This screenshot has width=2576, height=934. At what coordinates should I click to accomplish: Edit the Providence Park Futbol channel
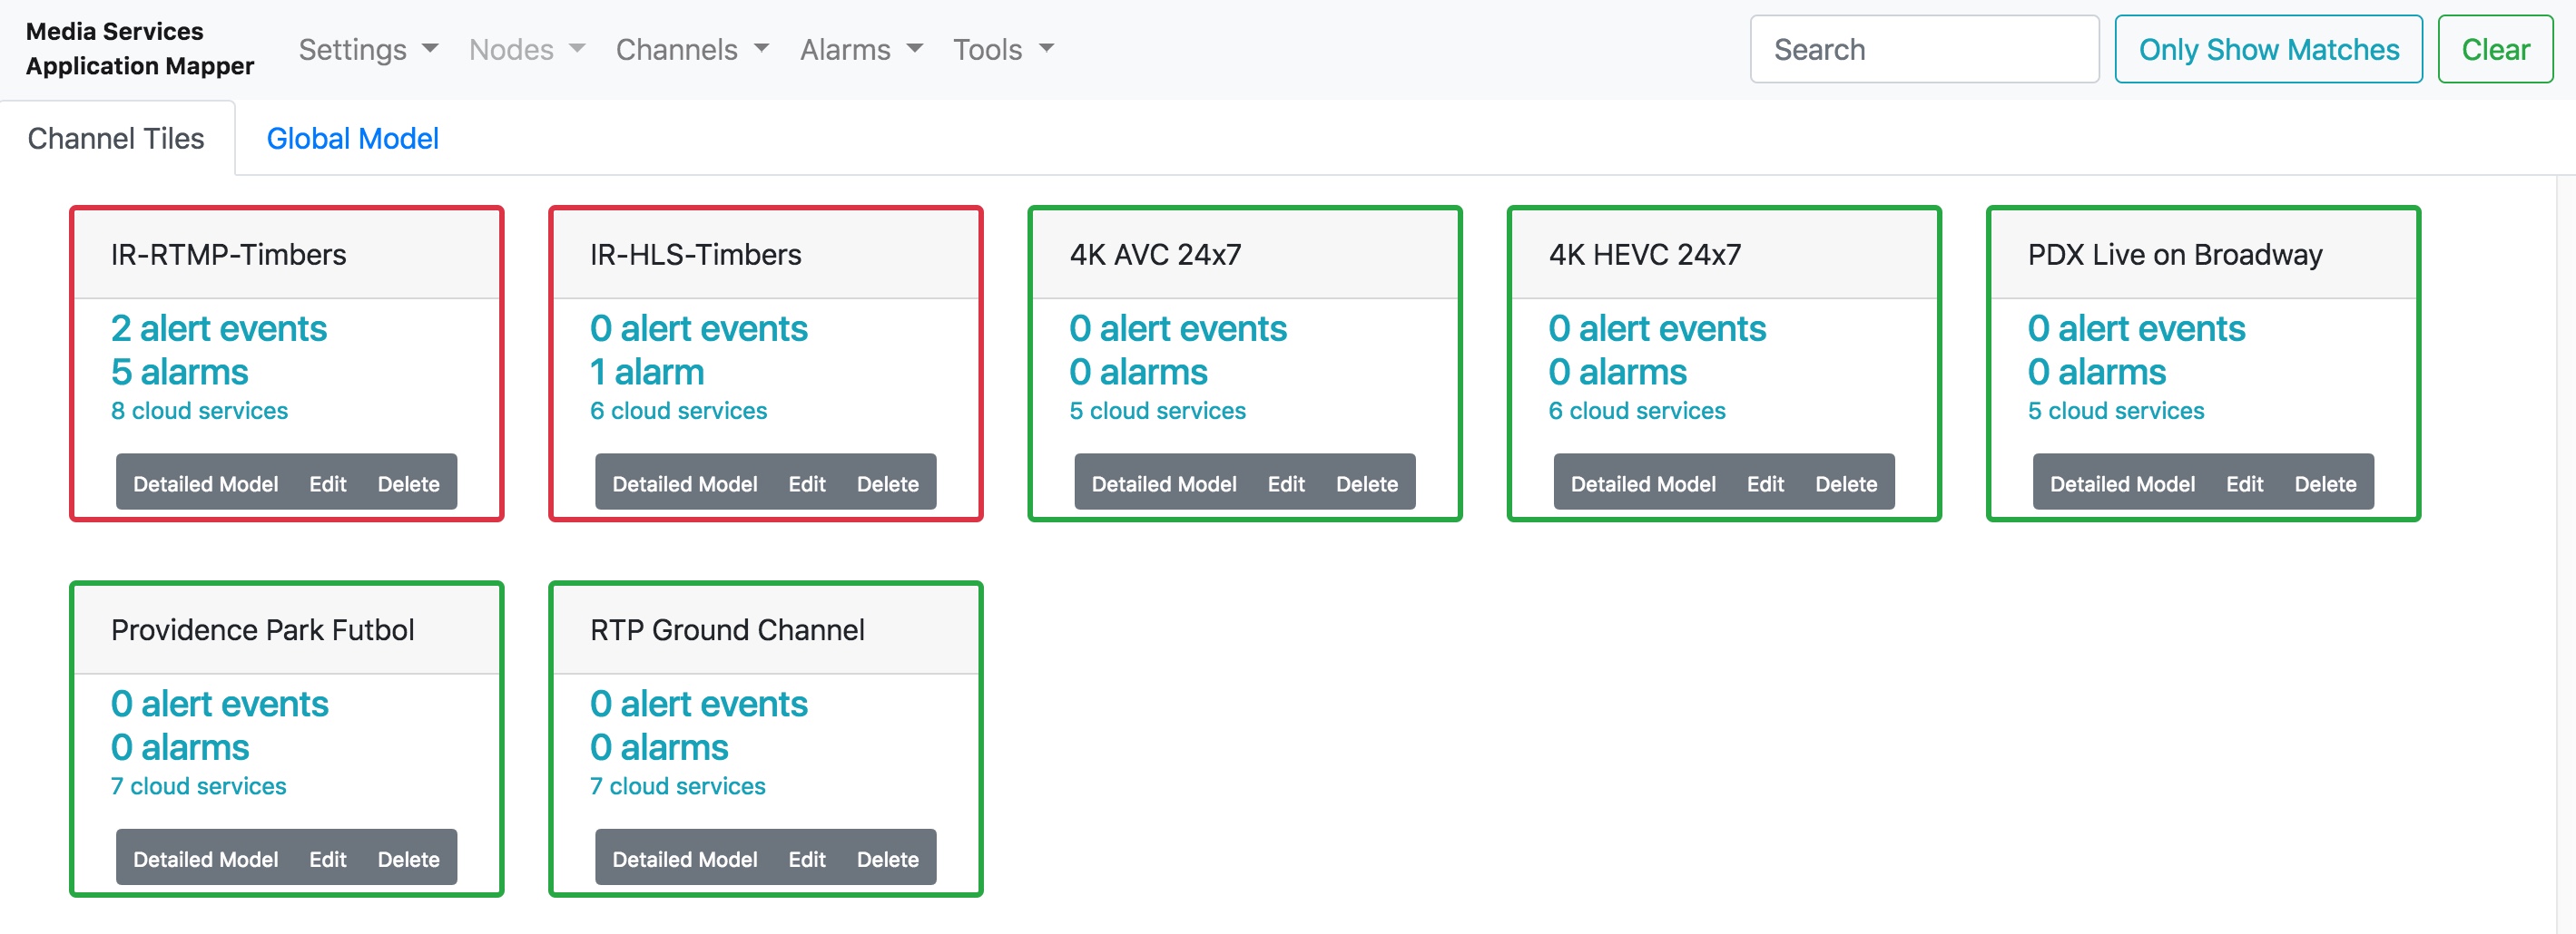tap(327, 859)
